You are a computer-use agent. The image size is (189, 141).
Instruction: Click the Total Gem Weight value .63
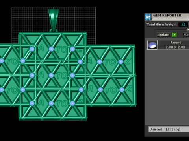pos(183,25)
